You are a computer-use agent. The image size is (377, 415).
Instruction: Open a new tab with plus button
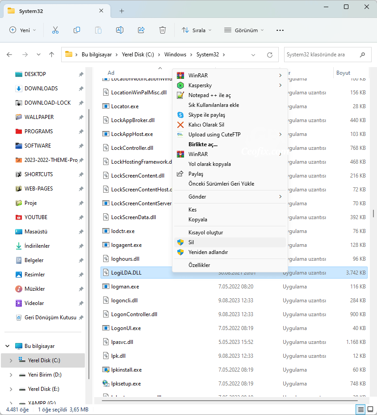coord(121,11)
